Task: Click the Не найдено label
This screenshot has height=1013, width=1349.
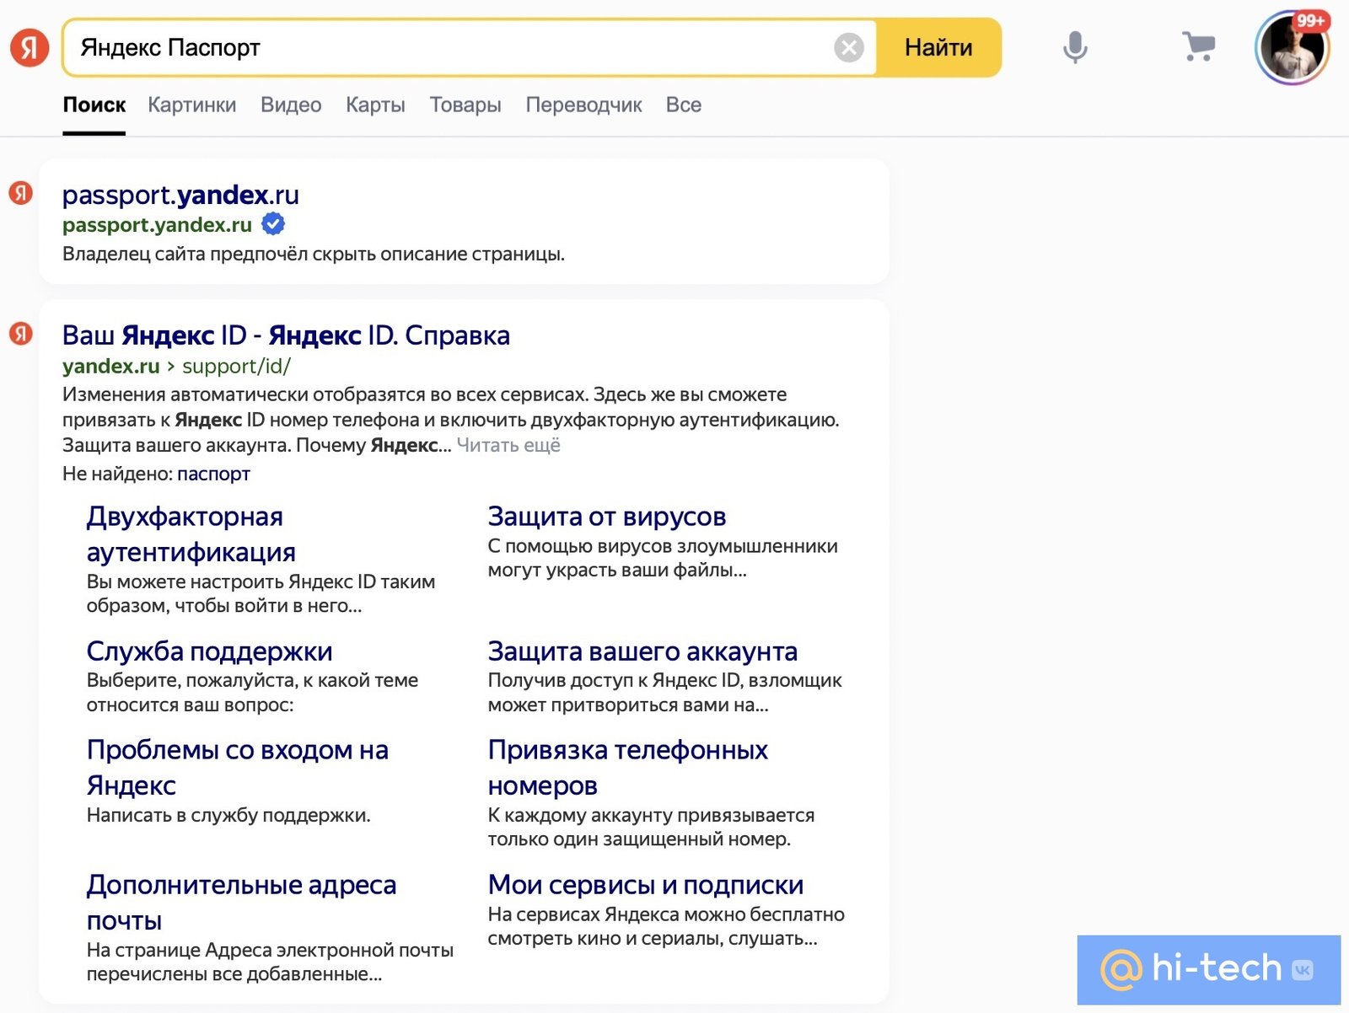Action: [117, 474]
